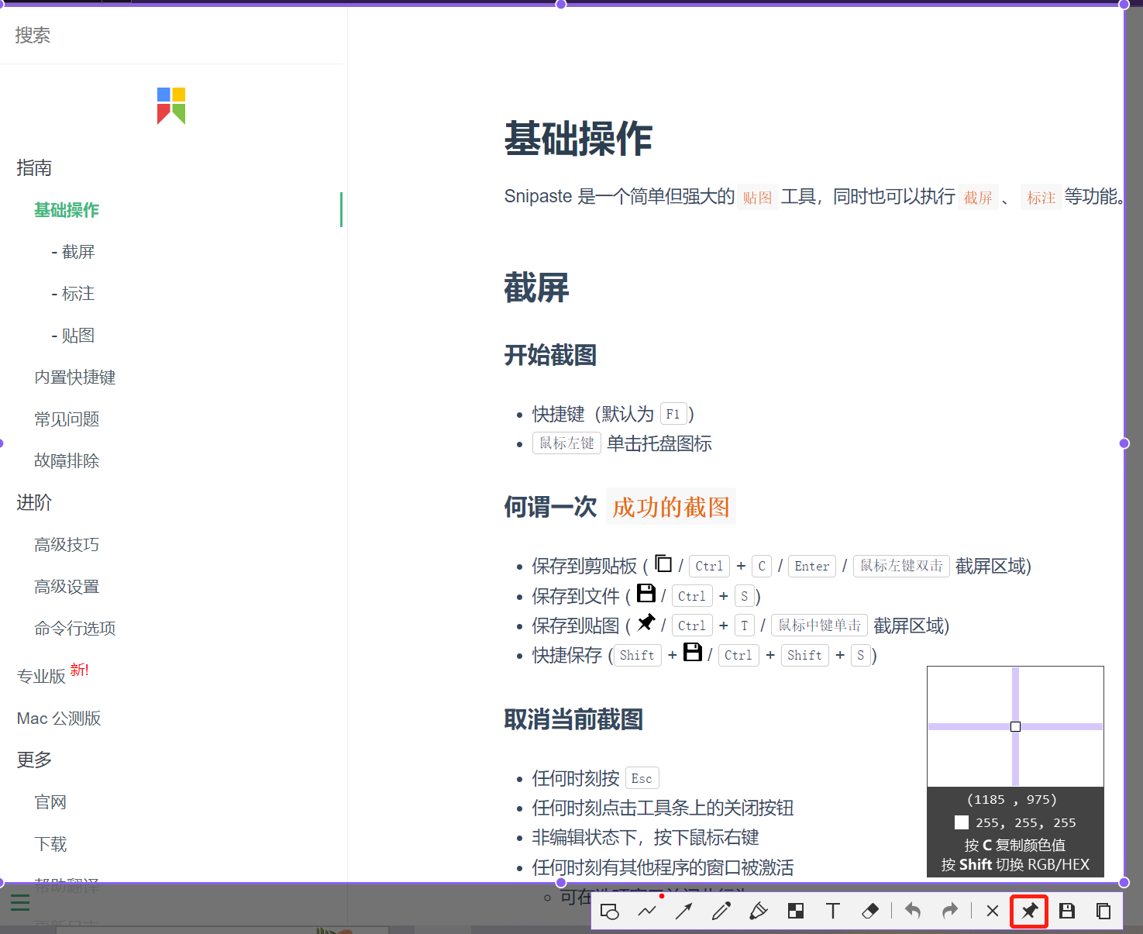The image size is (1143, 934).
Task: Open the hamburger sidebar menu
Action: coord(20,902)
